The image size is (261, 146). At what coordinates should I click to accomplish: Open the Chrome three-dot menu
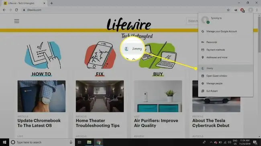tap(257, 10)
